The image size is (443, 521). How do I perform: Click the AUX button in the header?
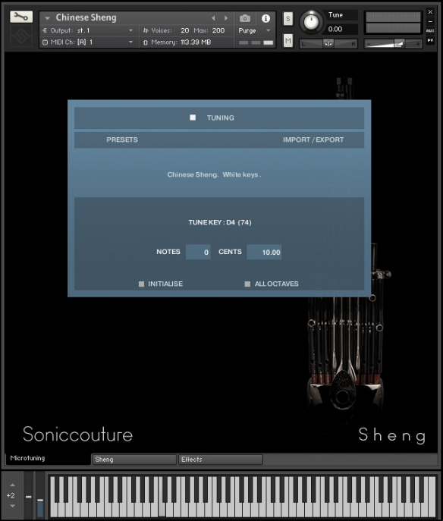click(430, 30)
